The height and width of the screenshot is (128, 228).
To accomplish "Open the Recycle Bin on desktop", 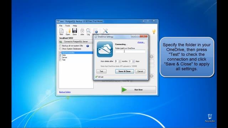I will 210,118.
